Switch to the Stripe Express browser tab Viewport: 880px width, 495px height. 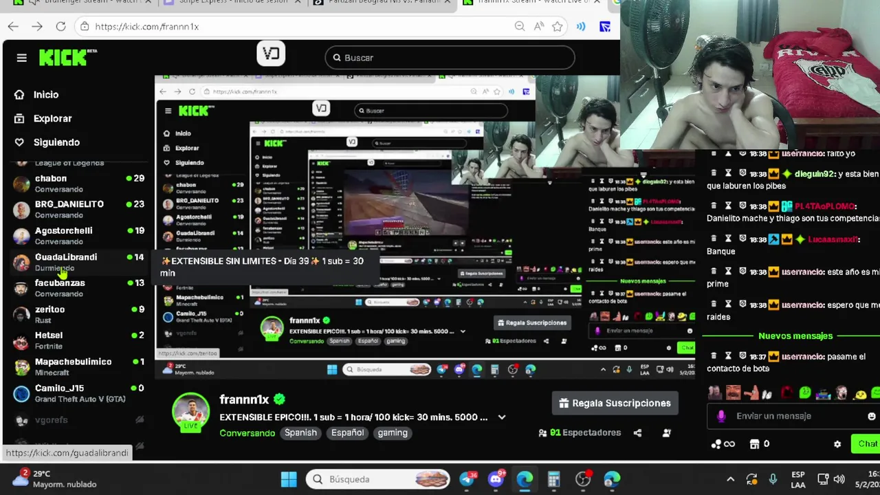(x=231, y=3)
